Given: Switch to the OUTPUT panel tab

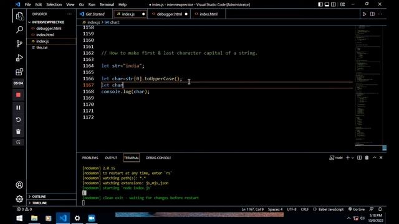Looking at the screenshot, I should coord(111,157).
